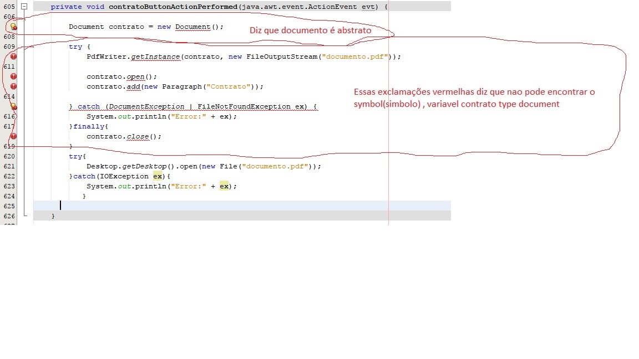Select line number 611 in the gutter
The image size is (639, 359).
(x=9, y=66)
